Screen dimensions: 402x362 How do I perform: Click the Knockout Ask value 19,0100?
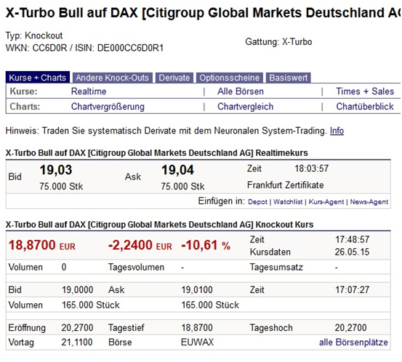(x=197, y=290)
